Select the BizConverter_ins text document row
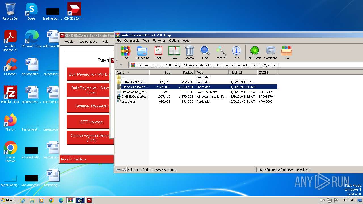Screen dimensions: 363x204 [196, 92]
